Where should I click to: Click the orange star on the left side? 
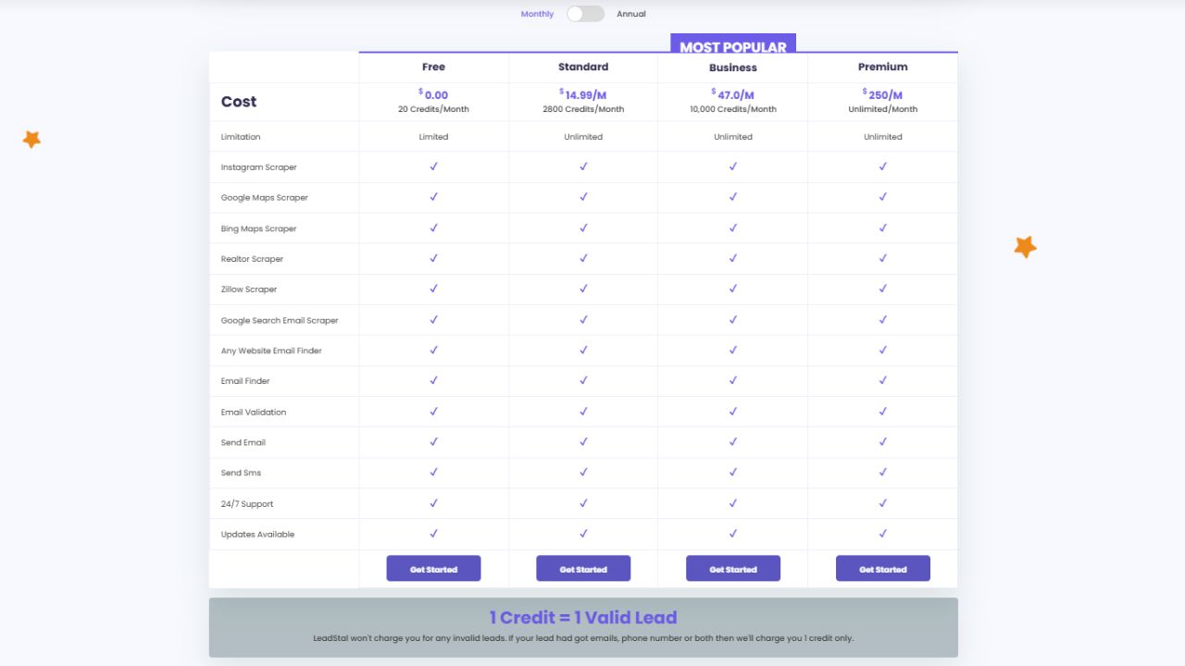click(31, 140)
